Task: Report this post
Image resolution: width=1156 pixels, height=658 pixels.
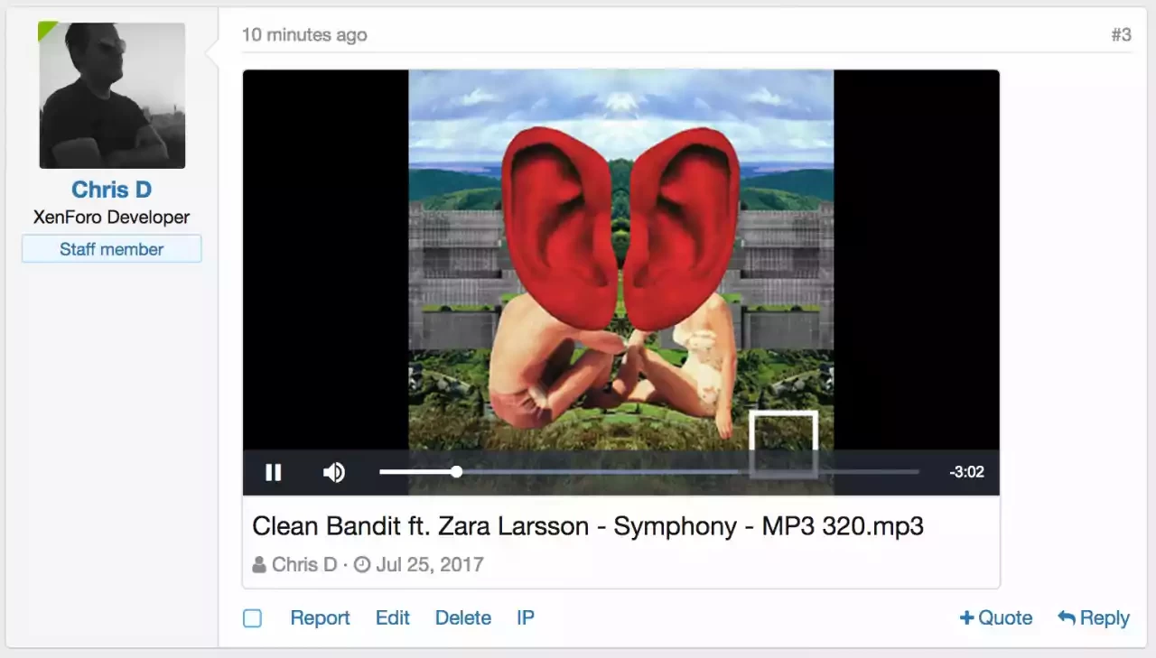Action: click(320, 618)
